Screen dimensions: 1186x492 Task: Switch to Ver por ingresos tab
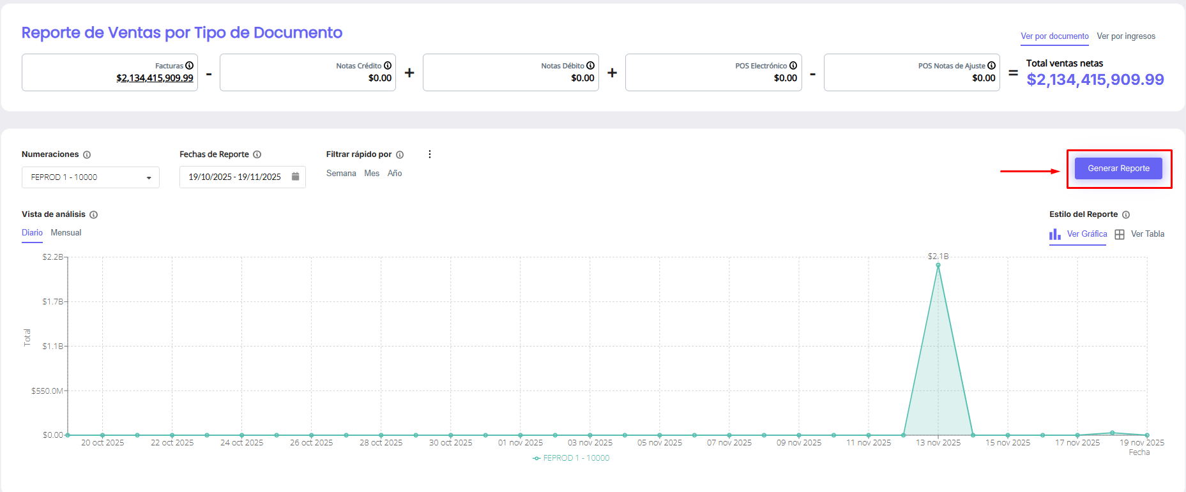coord(1126,36)
